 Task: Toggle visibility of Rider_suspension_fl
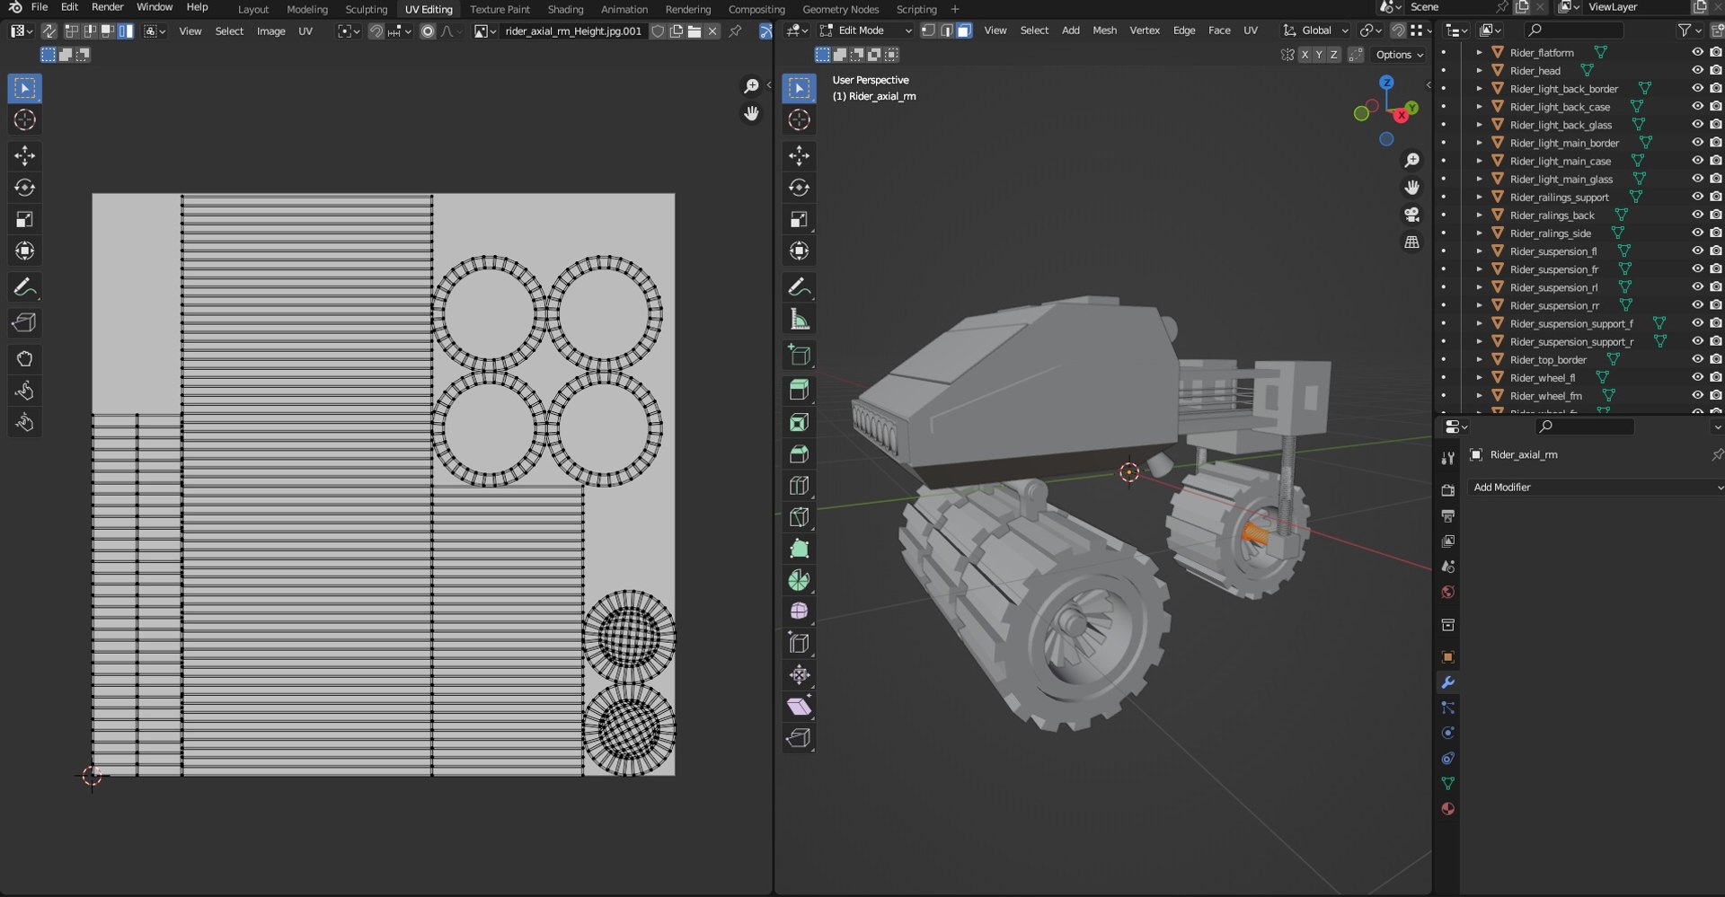[x=1697, y=251]
